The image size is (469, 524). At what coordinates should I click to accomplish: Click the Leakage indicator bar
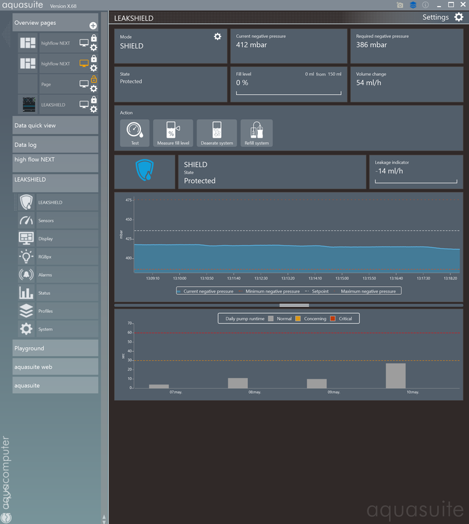click(416, 181)
